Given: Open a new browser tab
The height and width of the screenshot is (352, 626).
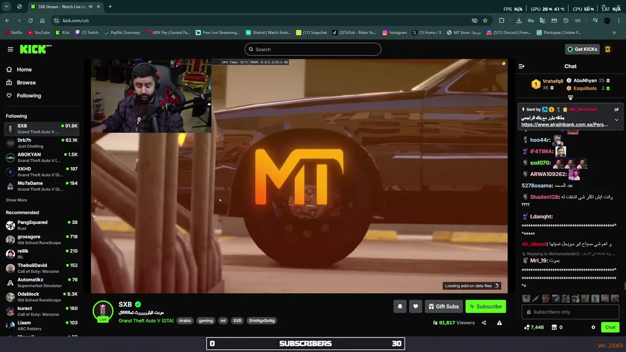Looking at the screenshot, I should pyautogui.click(x=110, y=7).
